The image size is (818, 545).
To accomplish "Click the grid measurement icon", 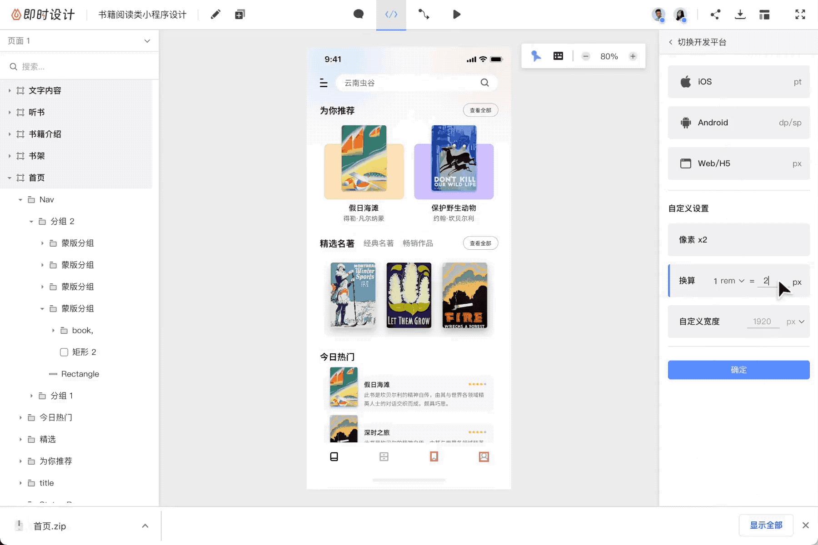I will tap(558, 56).
